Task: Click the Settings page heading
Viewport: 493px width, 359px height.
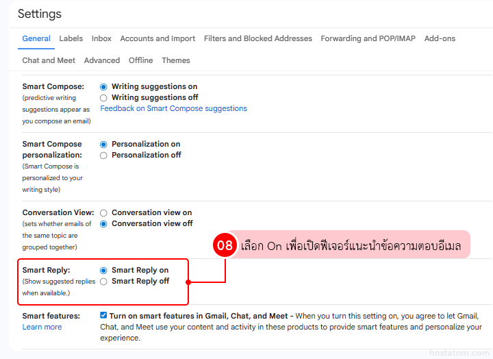Action: click(40, 14)
